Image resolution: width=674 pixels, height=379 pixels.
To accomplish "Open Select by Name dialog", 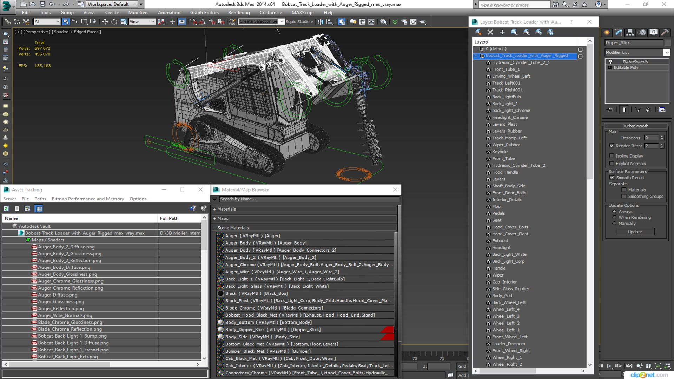I will pos(75,22).
